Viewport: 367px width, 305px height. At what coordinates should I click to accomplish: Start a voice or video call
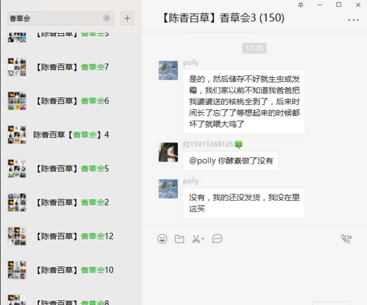coord(346,239)
